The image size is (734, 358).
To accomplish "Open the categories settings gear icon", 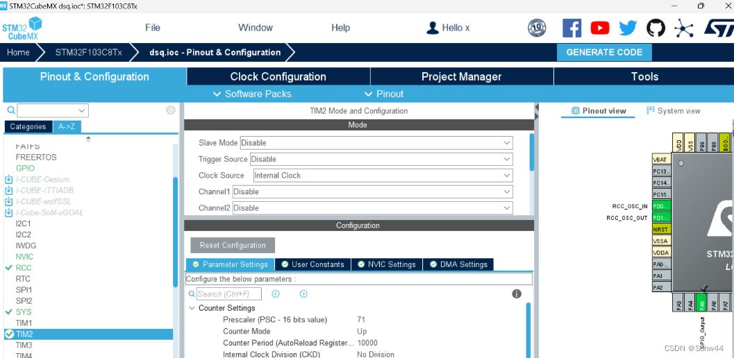I will (x=171, y=110).
